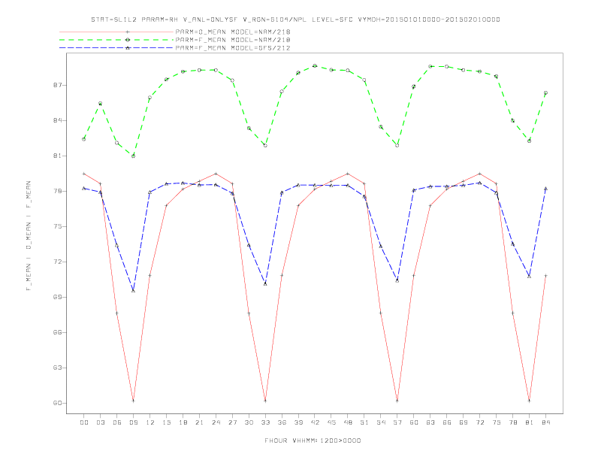Click x-axis tick label 72

(x=479, y=422)
